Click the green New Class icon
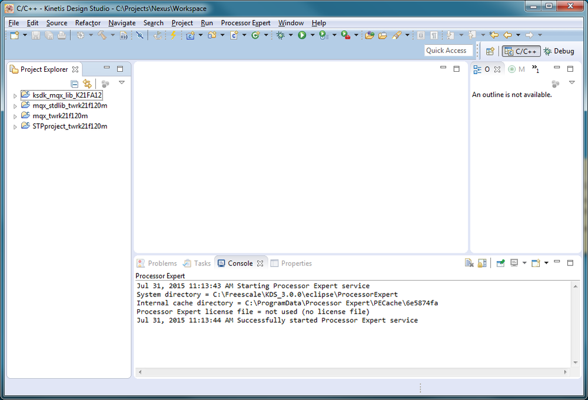Image resolution: width=588 pixels, height=400 pixels. coord(256,35)
